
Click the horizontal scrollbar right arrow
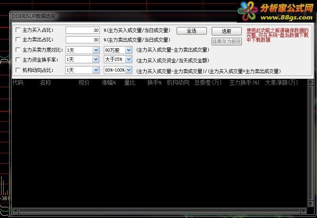tap(303, 211)
